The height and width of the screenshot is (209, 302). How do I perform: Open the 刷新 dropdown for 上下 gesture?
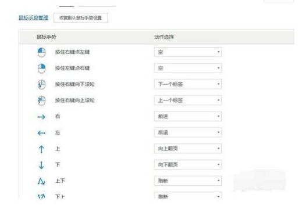point(188,181)
